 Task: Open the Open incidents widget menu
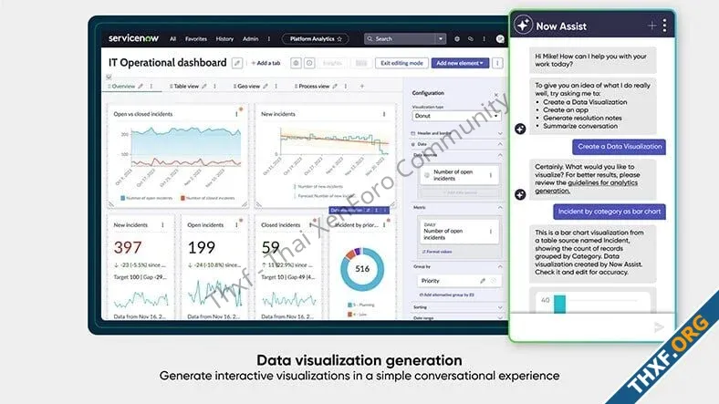point(236,225)
